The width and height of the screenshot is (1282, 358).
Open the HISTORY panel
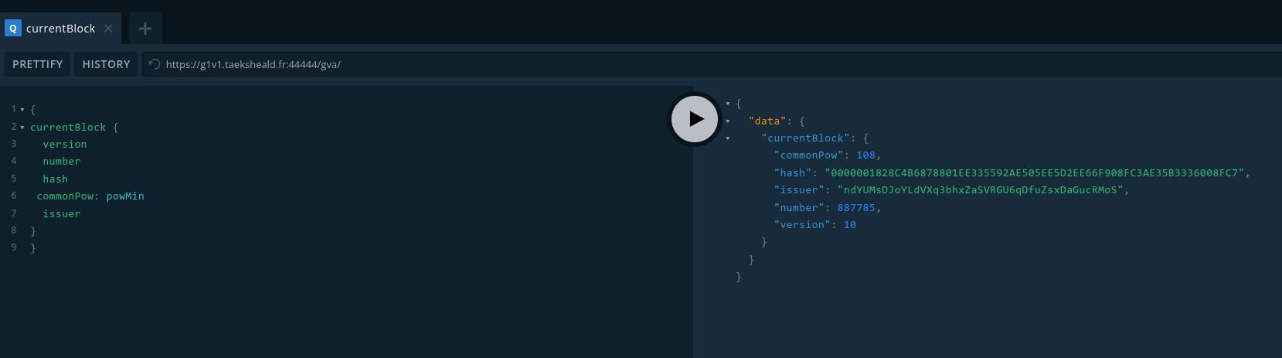106,64
